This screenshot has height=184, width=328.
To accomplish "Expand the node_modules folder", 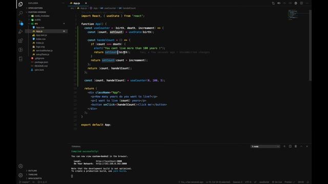I will coord(42,16).
